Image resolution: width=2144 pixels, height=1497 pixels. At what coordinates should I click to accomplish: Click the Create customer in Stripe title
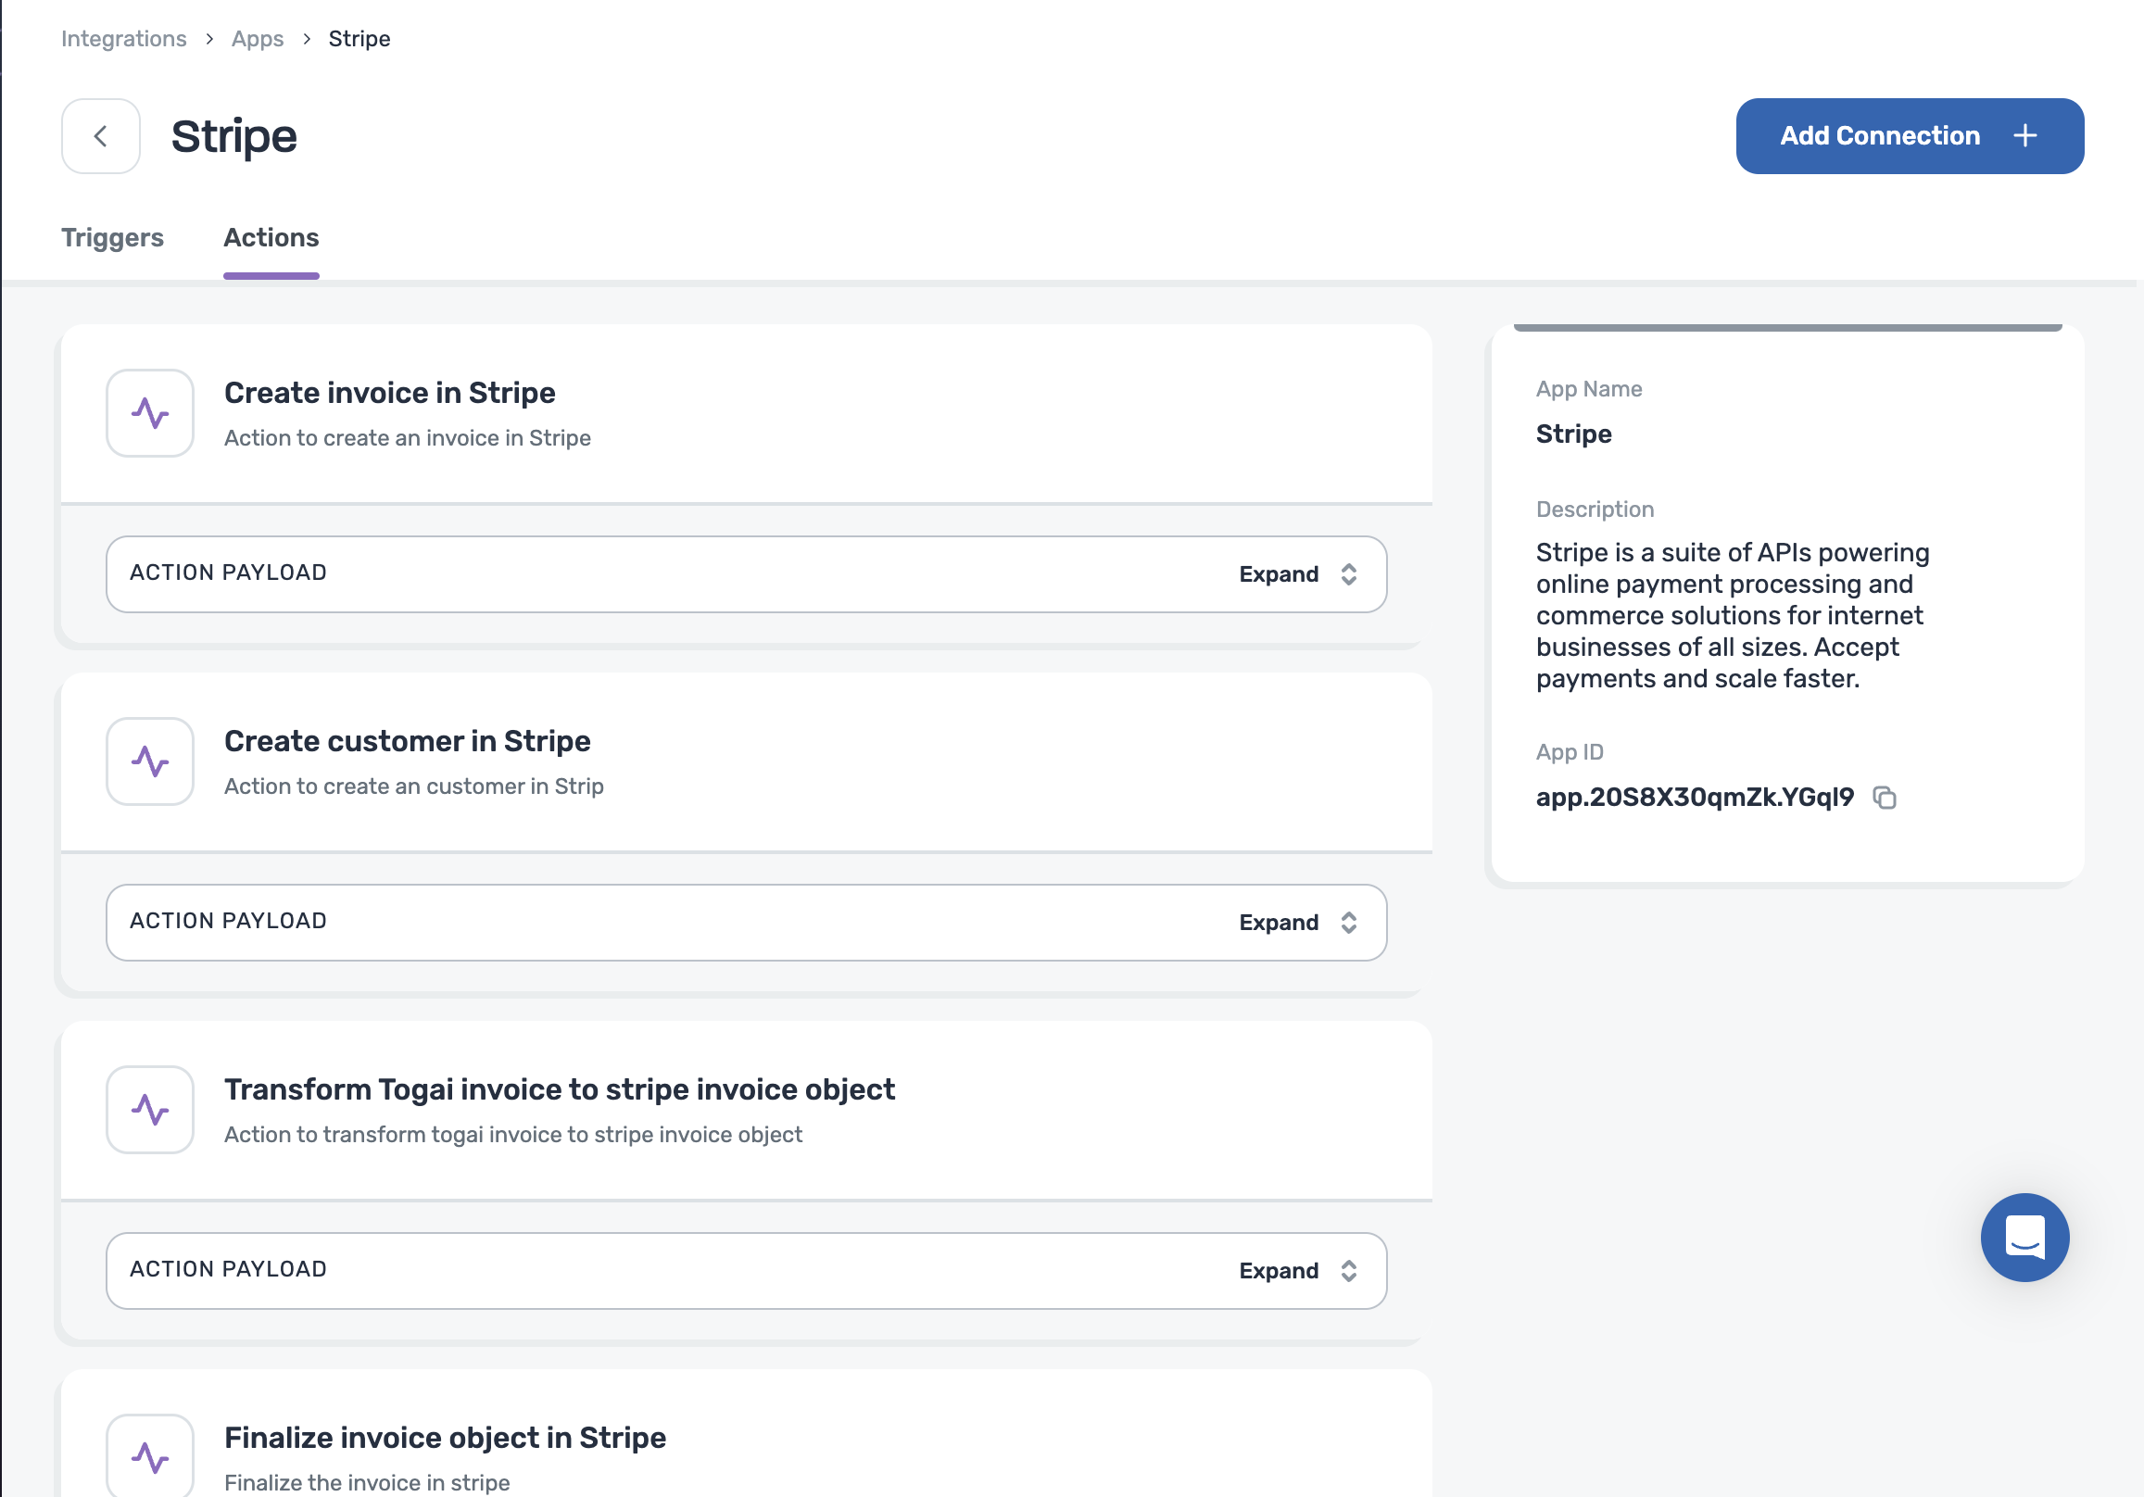point(407,741)
